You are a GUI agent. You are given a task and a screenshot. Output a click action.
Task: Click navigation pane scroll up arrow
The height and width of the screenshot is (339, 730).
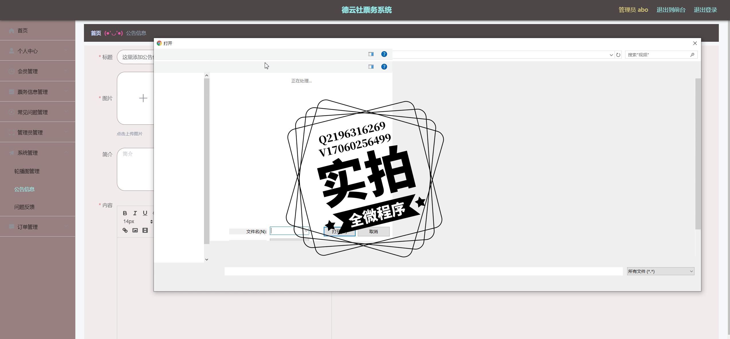click(x=207, y=76)
